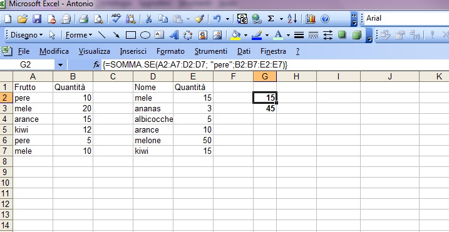Expand standard toolbar options chevron

point(354,19)
